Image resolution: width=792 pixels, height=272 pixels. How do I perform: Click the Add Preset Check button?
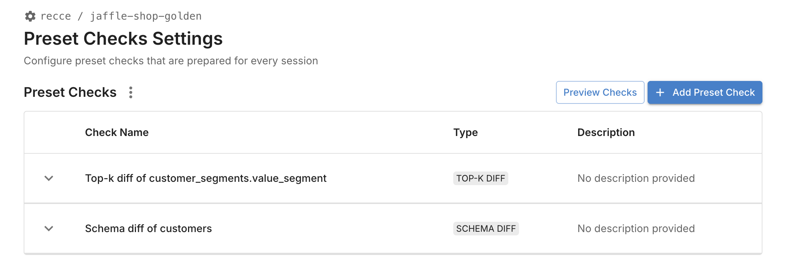(x=705, y=92)
